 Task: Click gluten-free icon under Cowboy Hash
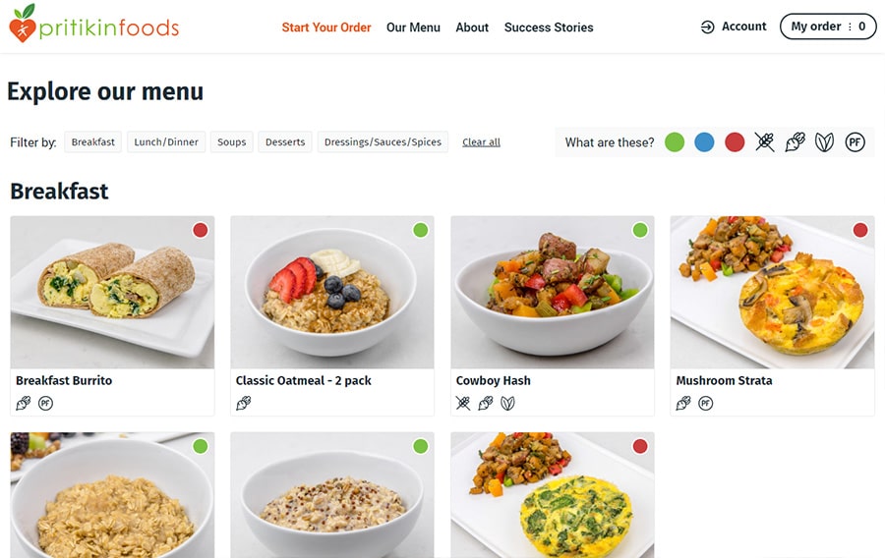pyautogui.click(x=463, y=403)
